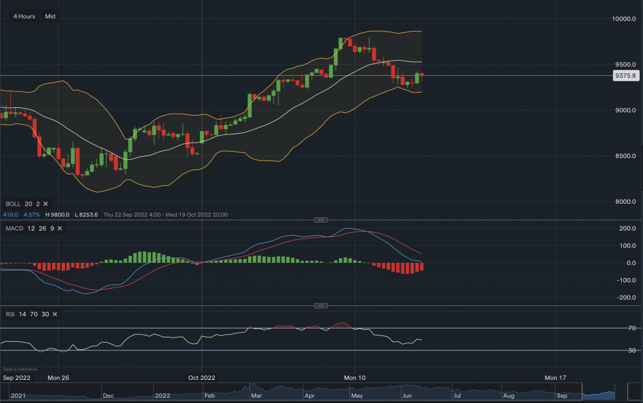Remove the RSI indicator using its X icon
The width and height of the screenshot is (643, 403).
click(x=55, y=314)
